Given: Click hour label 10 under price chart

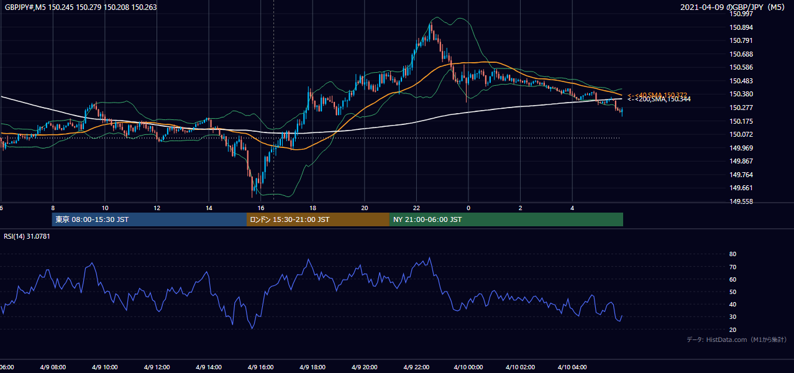Looking at the screenshot, I should click(x=105, y=208).
